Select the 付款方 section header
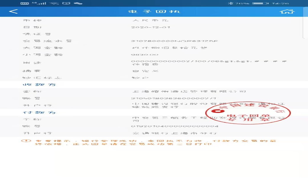 point(39,112)
